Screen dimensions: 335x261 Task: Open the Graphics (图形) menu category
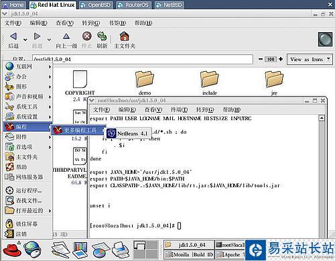[28, 87]
